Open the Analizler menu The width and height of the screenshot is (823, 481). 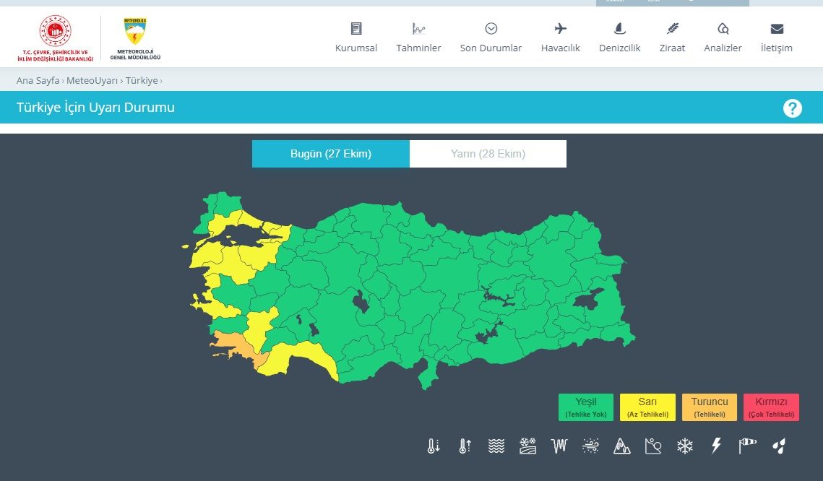pyautogui.click(x=723, y=38)
